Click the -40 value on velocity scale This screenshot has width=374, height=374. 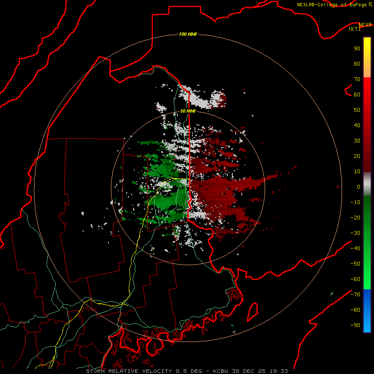coord(355,249)
